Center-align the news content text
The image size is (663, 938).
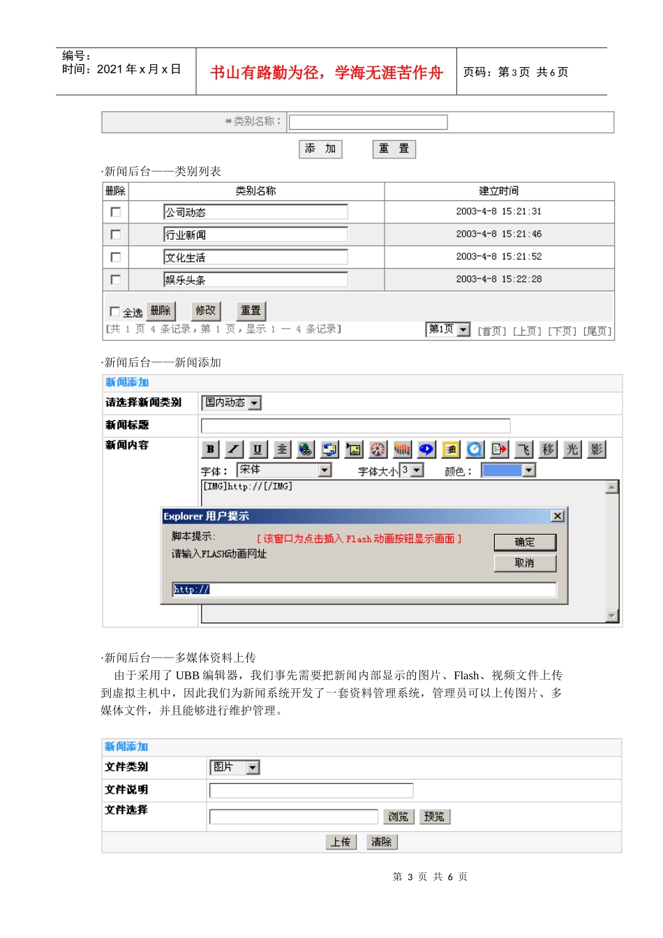[281, 449]
